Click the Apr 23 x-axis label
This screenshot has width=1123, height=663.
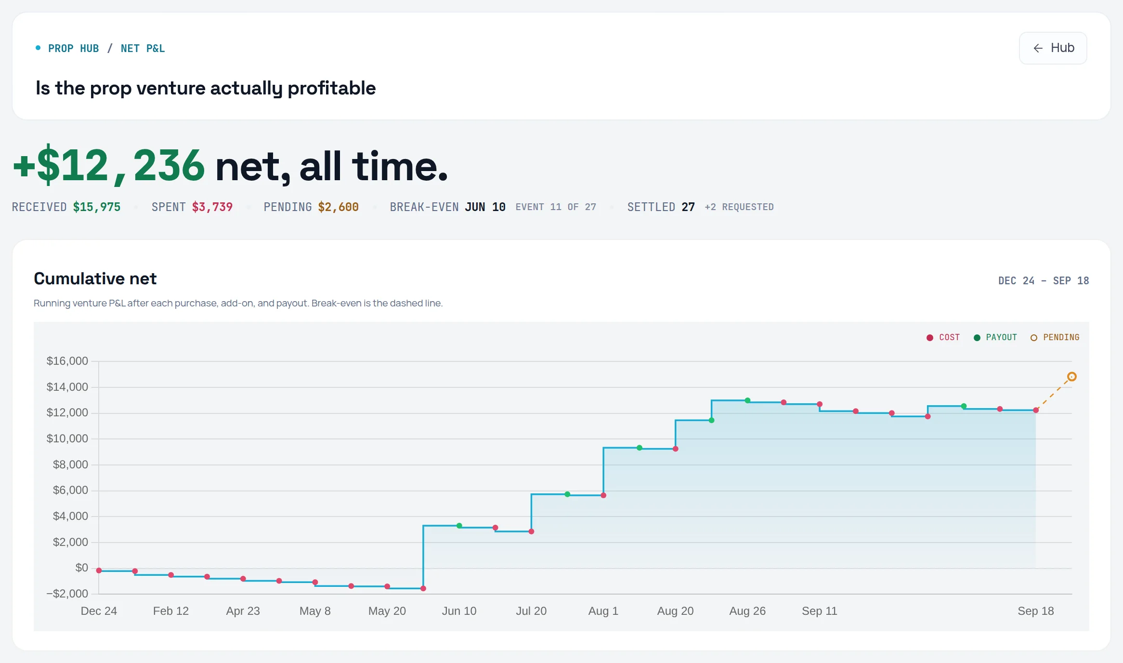[x=243, y=611]
